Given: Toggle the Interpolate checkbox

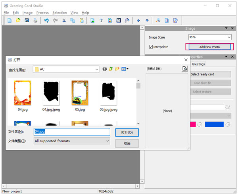Looking at the screenshot, I should pos(151,47).
